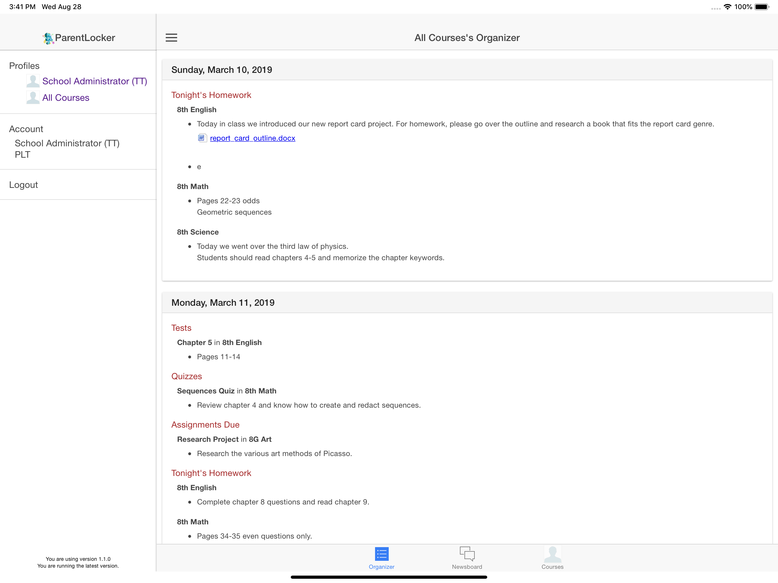Select School Administrator (TT) profile link
778x583 pixels.
pyautogui.click(x=95, y=81)
